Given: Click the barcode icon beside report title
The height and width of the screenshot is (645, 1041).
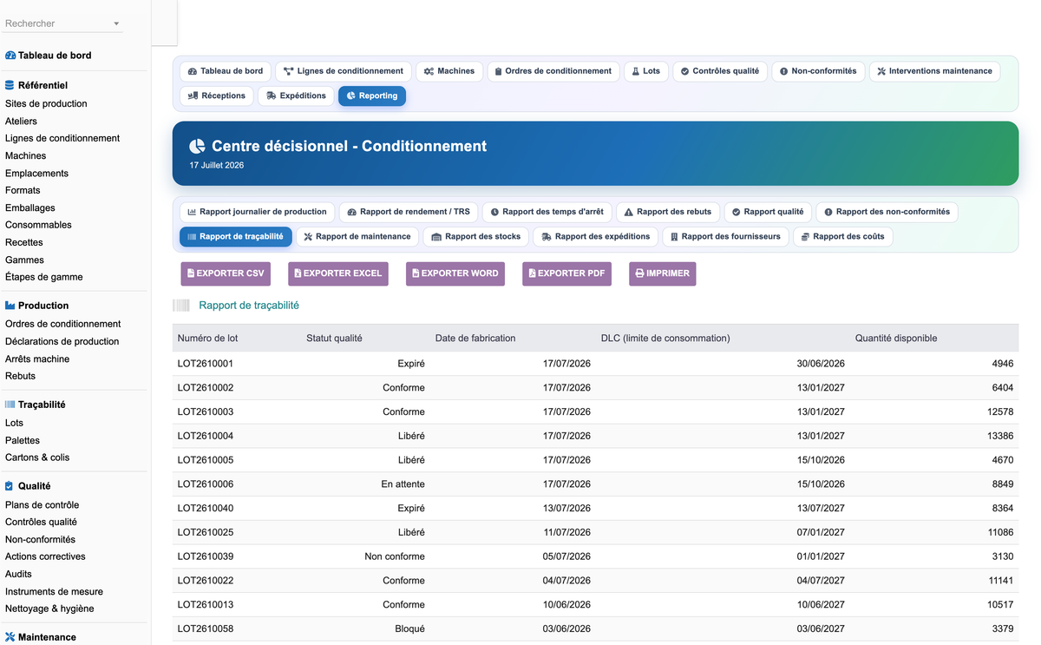Looking at the screenshot, I should click(180, 306).
